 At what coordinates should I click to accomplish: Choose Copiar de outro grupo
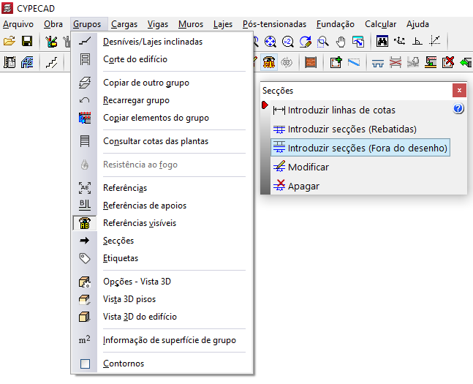pos(146,83)
